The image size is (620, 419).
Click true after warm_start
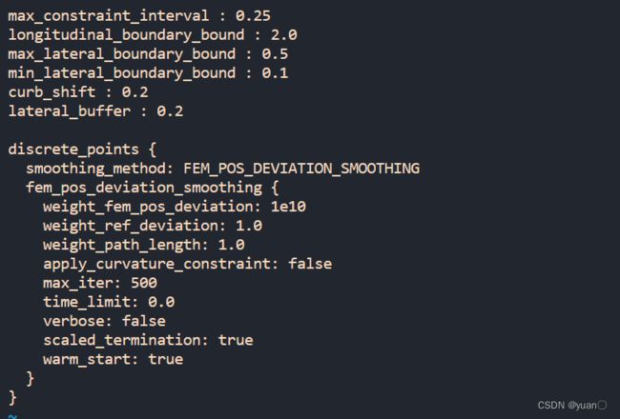pos(166,359)
